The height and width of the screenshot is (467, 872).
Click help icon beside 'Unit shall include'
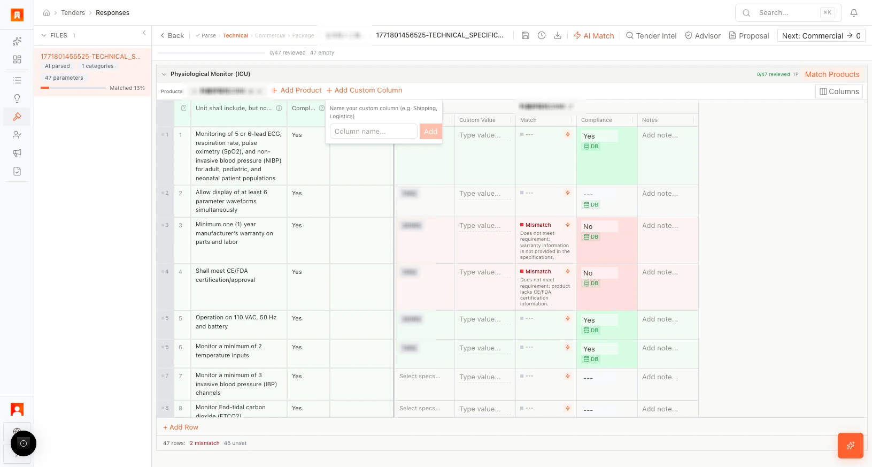(279, 108)
